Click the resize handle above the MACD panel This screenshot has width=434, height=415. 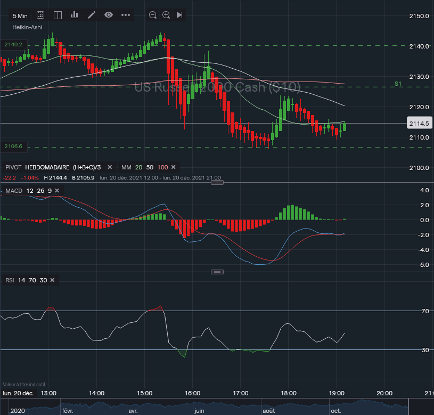[x=217, y=183]
